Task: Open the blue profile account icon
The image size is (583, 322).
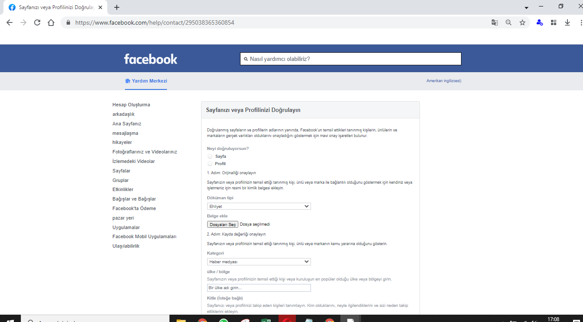Action: (539, 22)
